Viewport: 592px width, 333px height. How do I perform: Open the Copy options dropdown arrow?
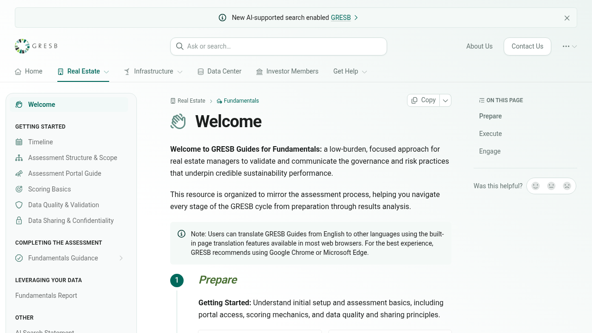[445, 100]
